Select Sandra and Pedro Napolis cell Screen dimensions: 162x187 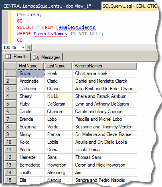[105, 180]
